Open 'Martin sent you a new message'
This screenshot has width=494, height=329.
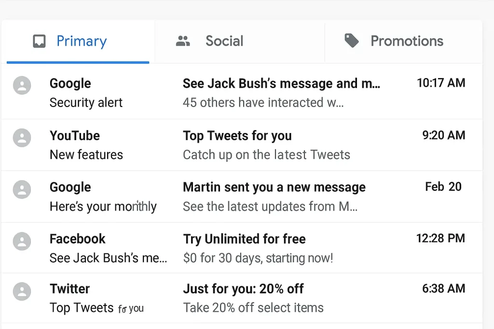pos(274,187)
